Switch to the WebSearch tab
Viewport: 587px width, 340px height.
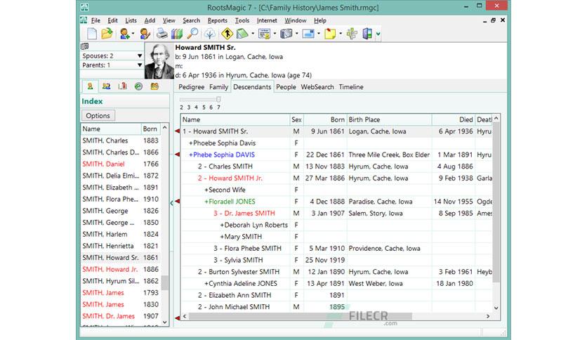coord(317,87)
